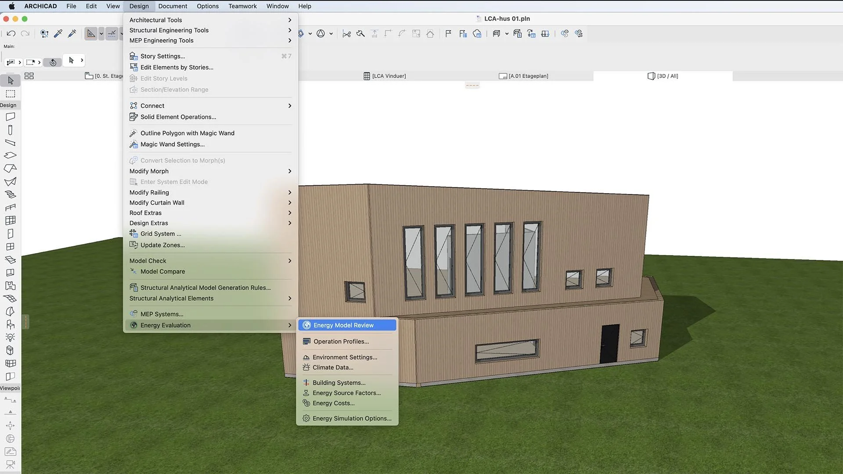Toggle the Suspend Groups button
Screen dimensions: 843x474
click(x=53, y=62)
